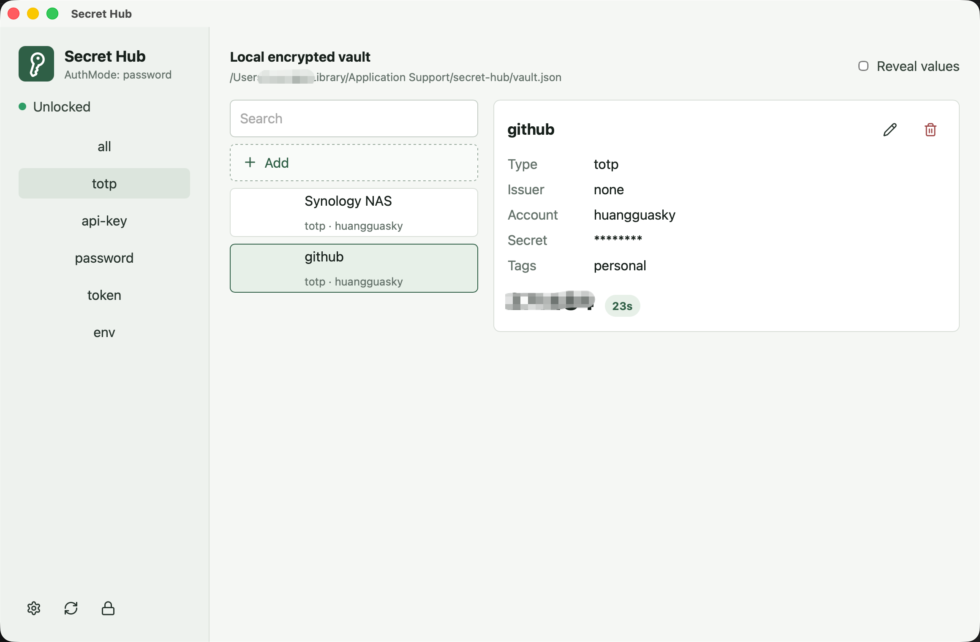Click the AuthMode: password label
The image size is (980, 642).
[x=118, y=75]
